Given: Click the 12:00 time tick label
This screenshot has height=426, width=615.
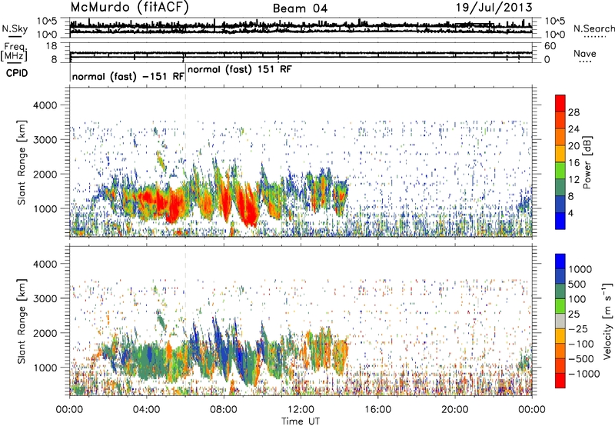Looking at the screenshot, I should pyautogui.click(x=301, y=410).
